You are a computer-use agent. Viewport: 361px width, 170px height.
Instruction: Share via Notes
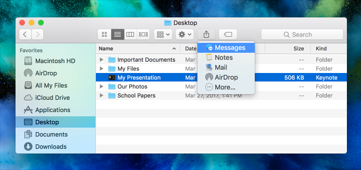point(226,57)
